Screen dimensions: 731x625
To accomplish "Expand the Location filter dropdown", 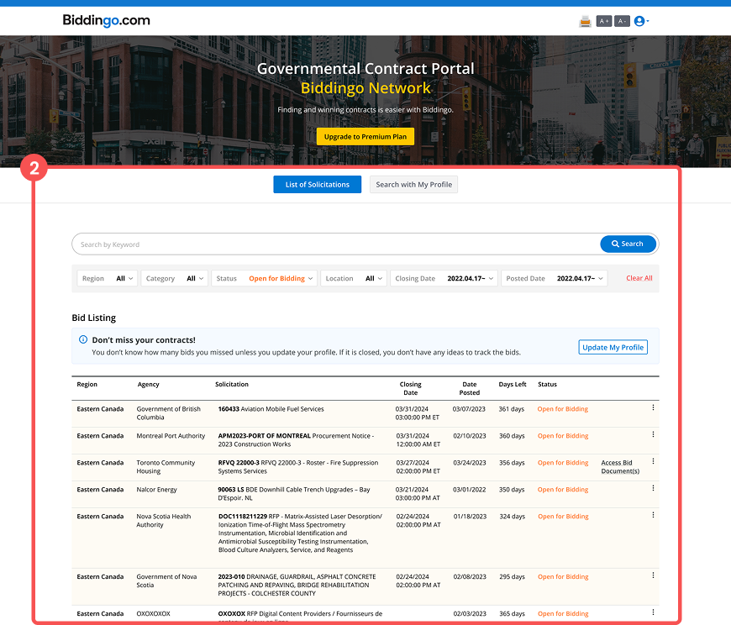I will click(354, 278).
